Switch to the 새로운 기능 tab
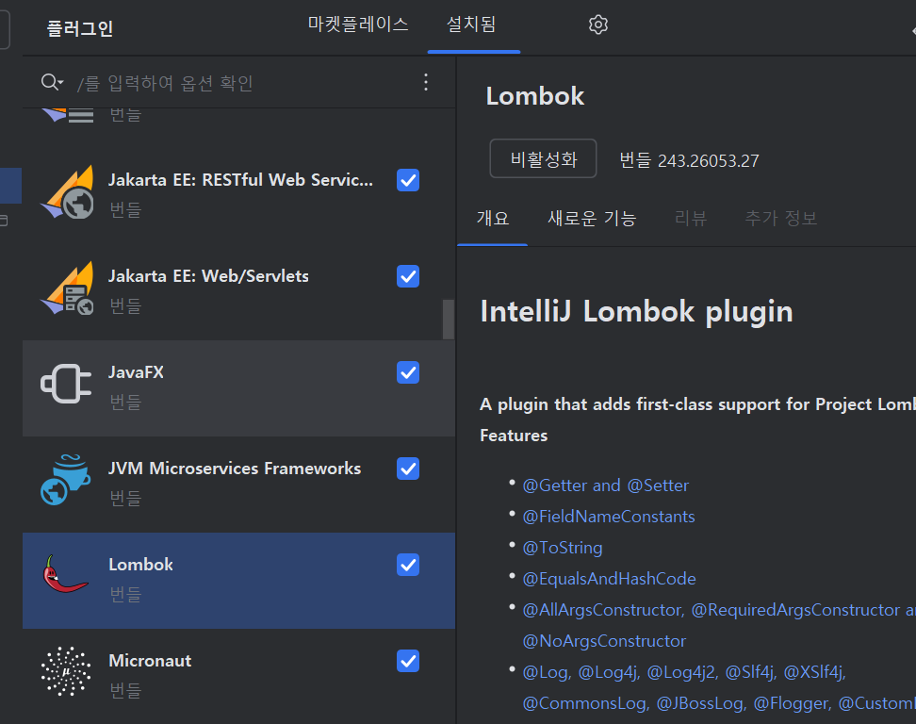Image resolution: width=916 pixels, height=724 pixels. click(592, 218)
